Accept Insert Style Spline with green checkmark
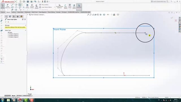The image size is (181, 102). tap(6, 22)
